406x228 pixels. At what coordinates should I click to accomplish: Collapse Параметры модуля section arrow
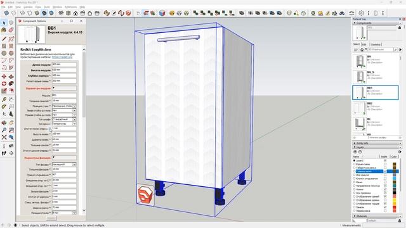point(54,88)
